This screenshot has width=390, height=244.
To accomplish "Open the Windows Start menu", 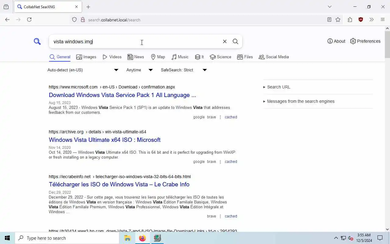I will pyautogui.click(x=7, y=238).
